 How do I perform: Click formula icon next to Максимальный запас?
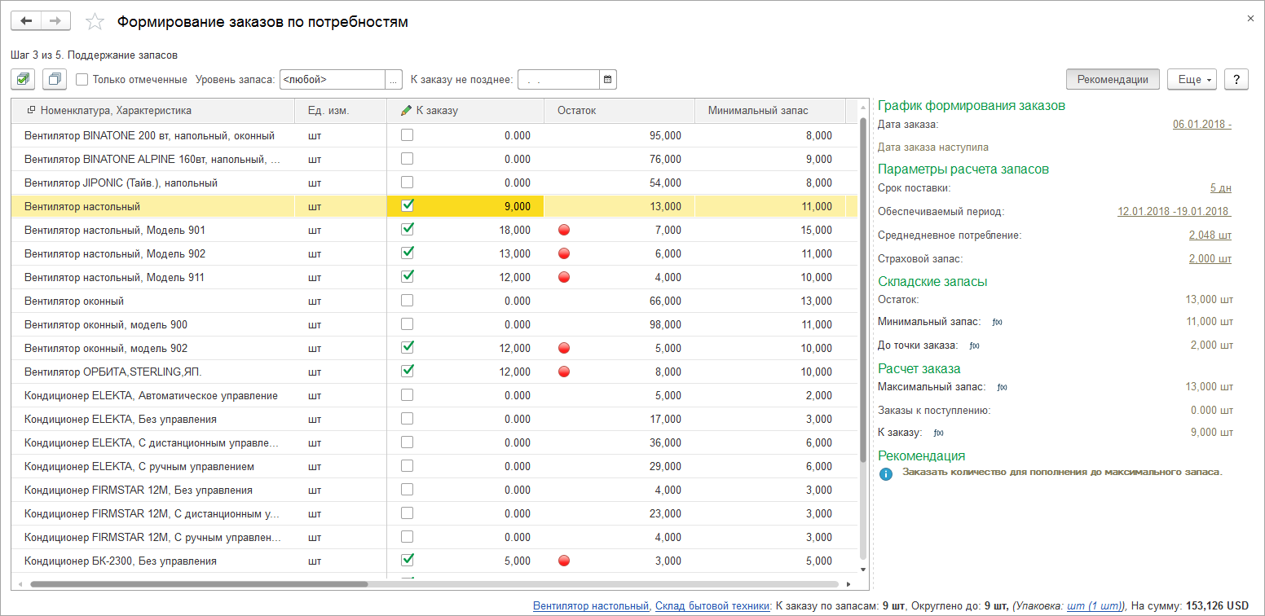[x=1002, y=388]
